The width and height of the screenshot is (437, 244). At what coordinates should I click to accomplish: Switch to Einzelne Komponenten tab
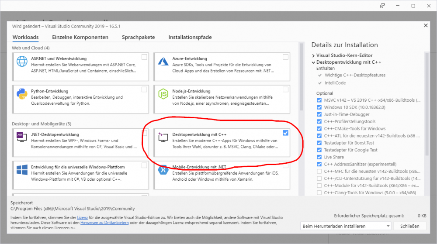tap(80, 37)
